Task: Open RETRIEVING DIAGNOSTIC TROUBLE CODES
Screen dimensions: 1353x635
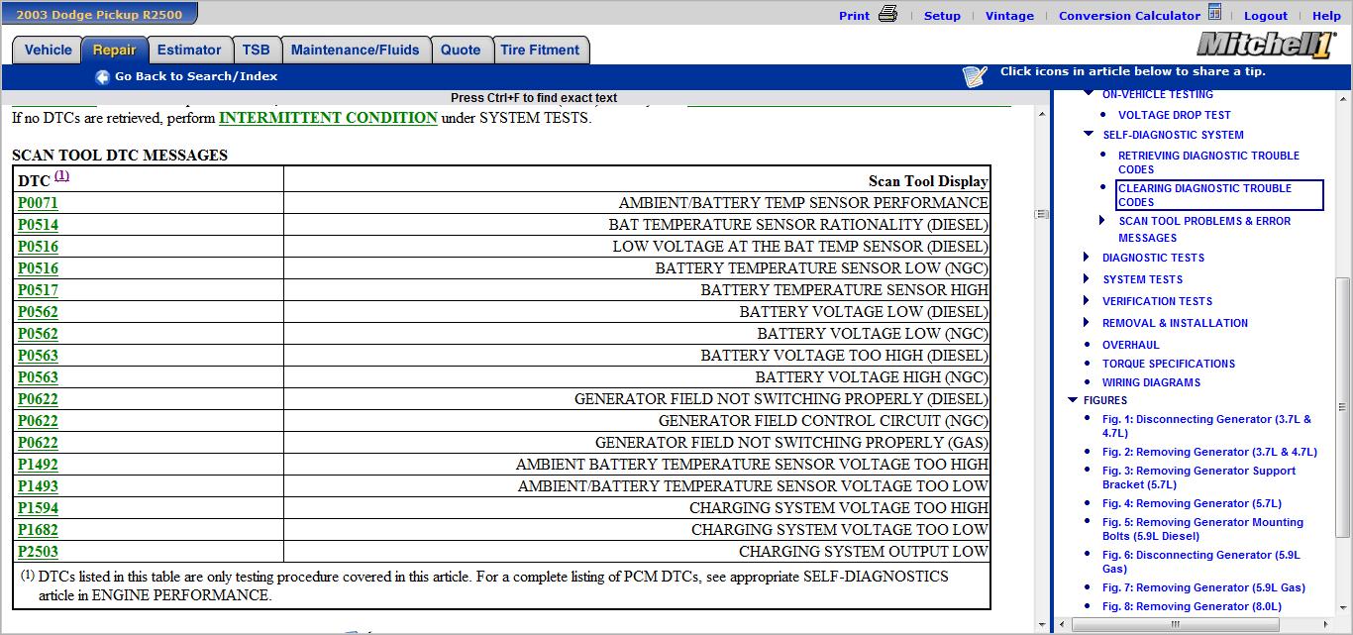Action: point(1208,162)
